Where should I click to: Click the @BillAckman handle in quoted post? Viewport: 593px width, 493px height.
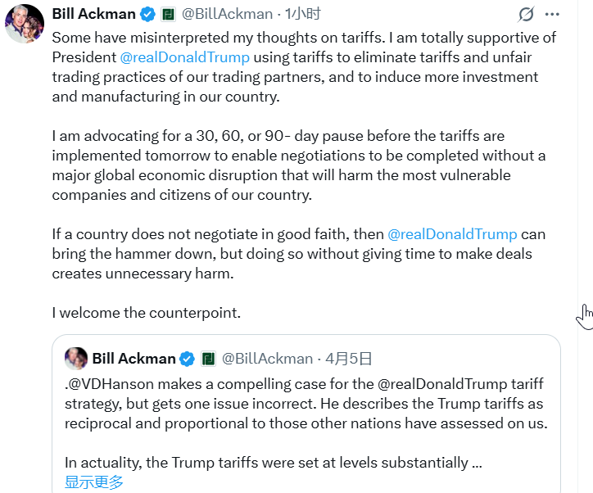click(268, 359)
